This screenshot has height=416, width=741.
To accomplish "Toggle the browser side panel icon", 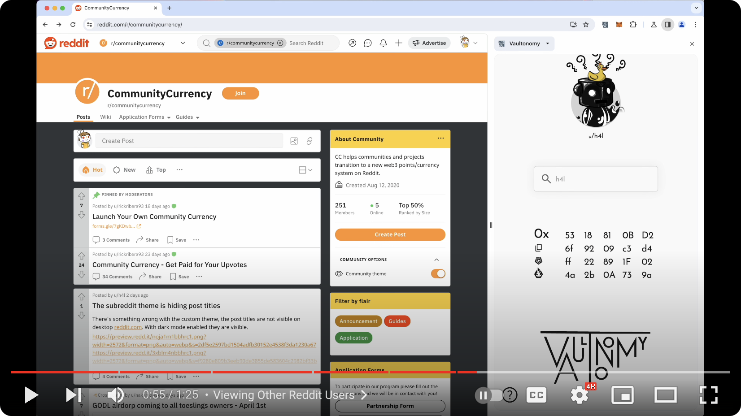I will 668,25.
